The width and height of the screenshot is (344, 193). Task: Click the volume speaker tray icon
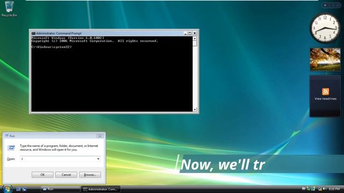(324, 189)
